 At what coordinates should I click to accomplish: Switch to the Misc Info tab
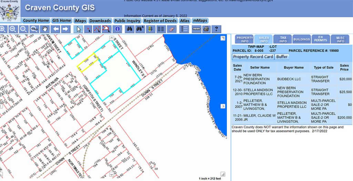pos(340,39)
